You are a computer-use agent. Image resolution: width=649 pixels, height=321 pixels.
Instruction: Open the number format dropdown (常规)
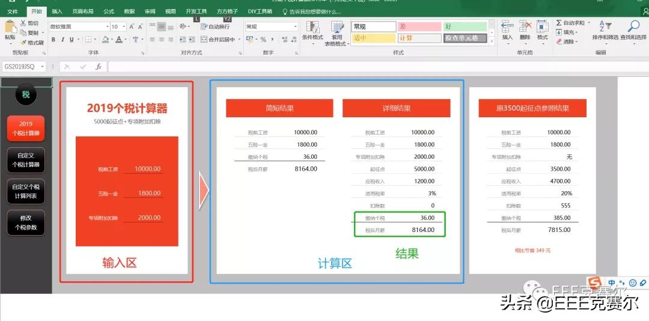coord(296,26)
